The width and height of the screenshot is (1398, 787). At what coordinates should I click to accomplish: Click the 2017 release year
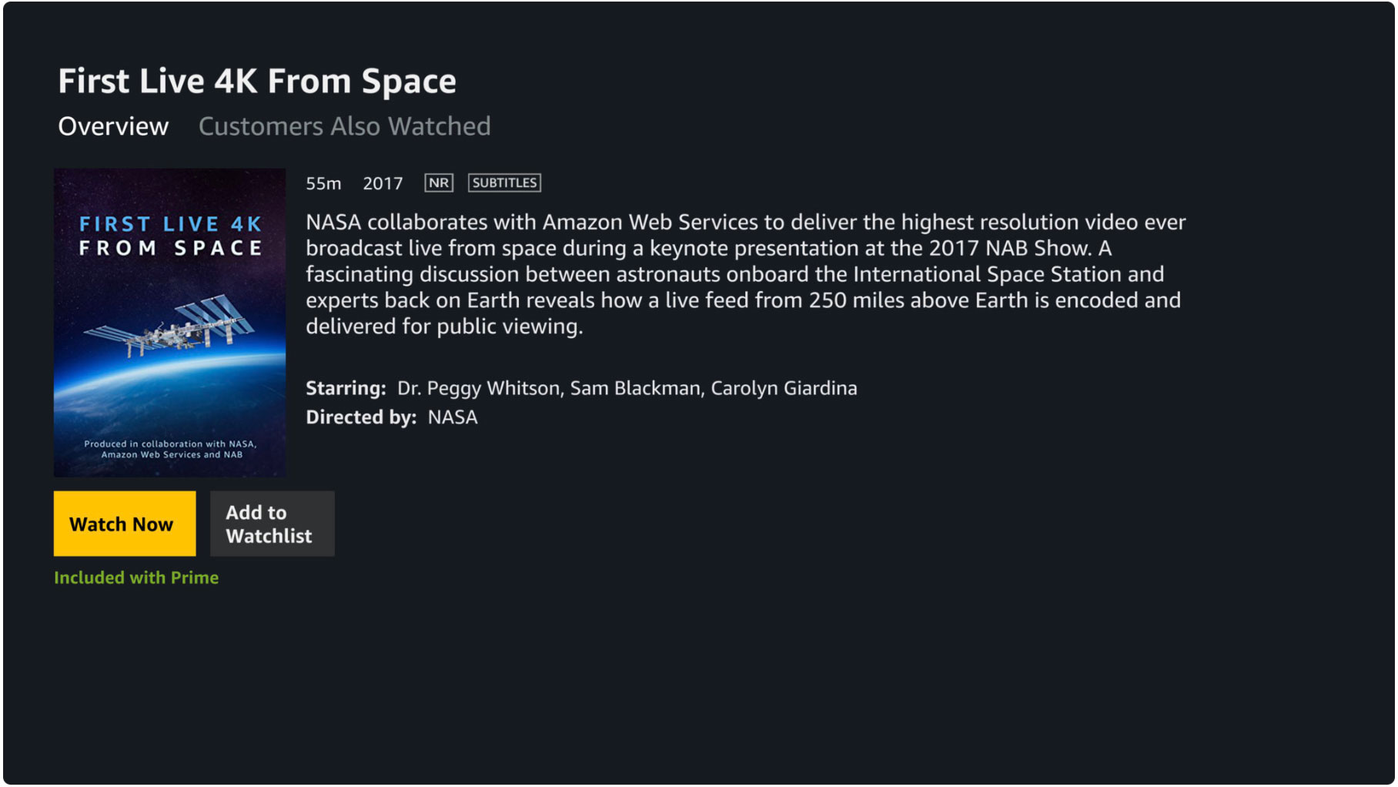coord(383,183)
